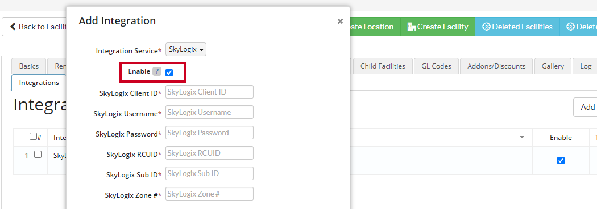Viewport: 597px width, 209px height.
Task: Click the sort arrow in table header
Action: pyautogui.click(x=523, y=137)
